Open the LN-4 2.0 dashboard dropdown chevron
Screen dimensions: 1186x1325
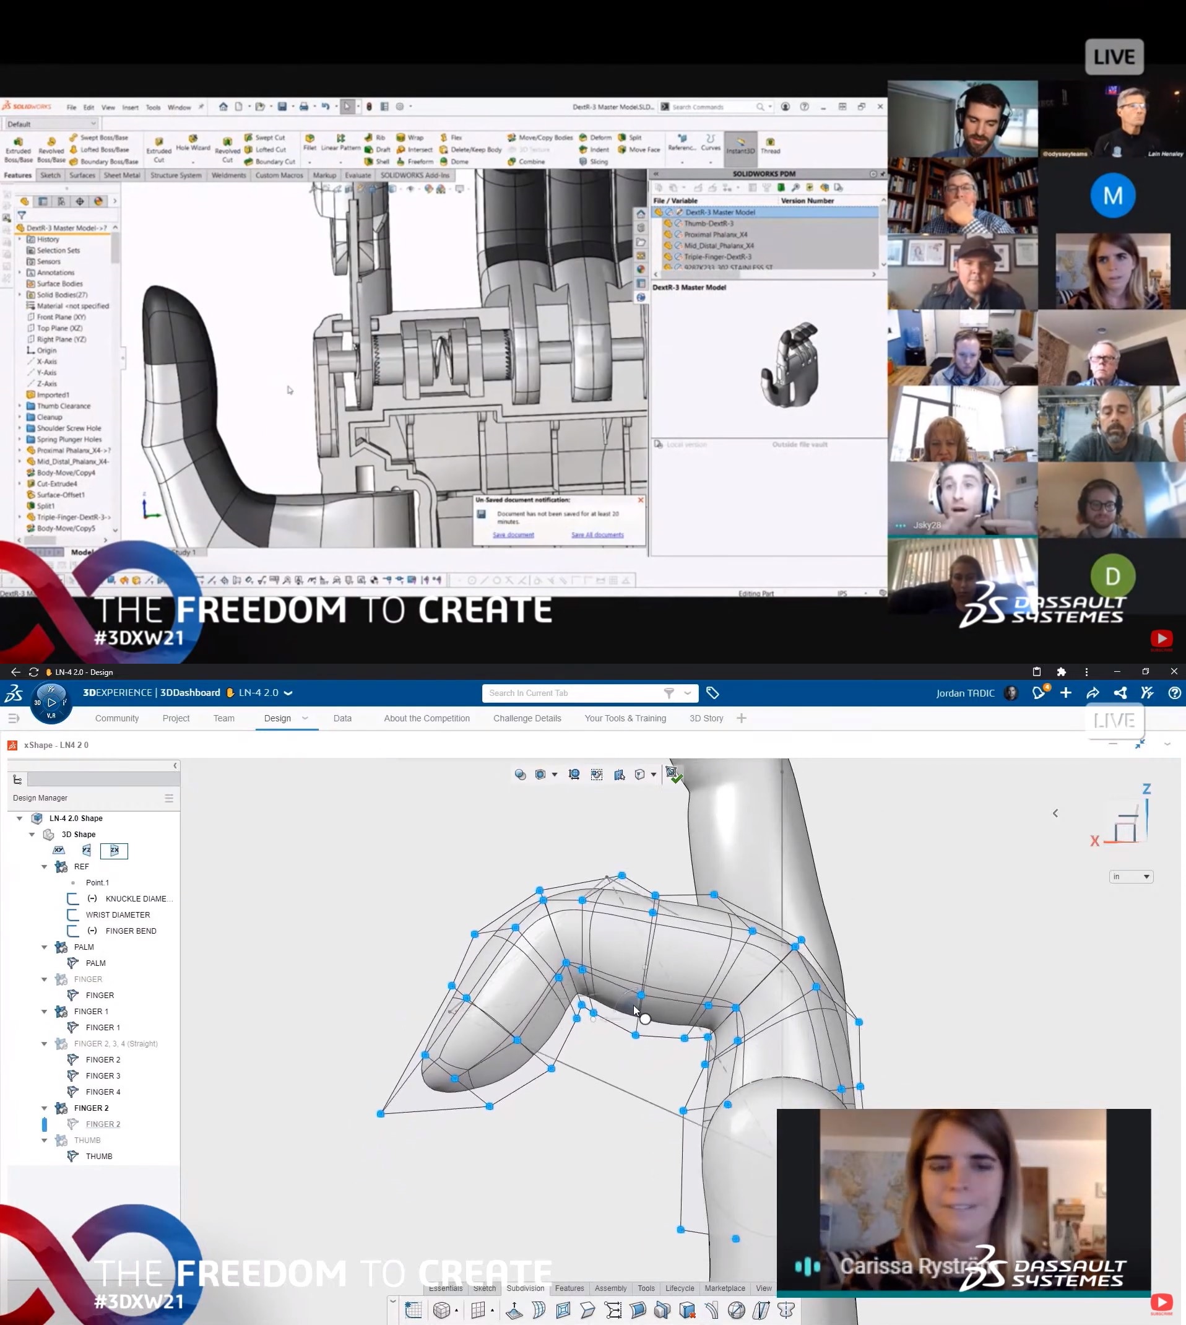pyautogui.click(x=288, y=693)
